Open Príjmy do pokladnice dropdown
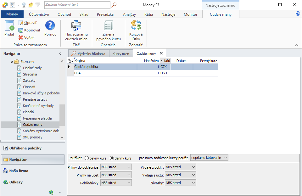The height and width of the screenshot is (196, 302). [116, 167]
